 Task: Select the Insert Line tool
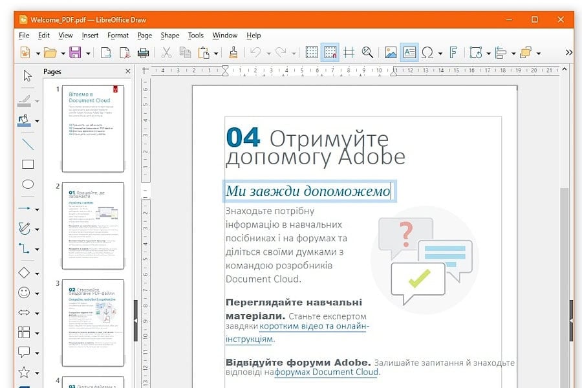tap(28, 144)
